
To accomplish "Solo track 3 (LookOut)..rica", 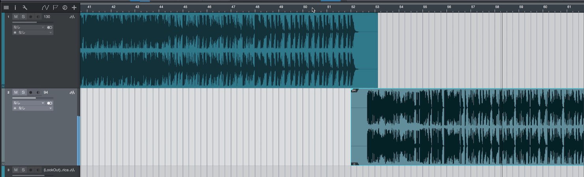I will coord(23,170).
